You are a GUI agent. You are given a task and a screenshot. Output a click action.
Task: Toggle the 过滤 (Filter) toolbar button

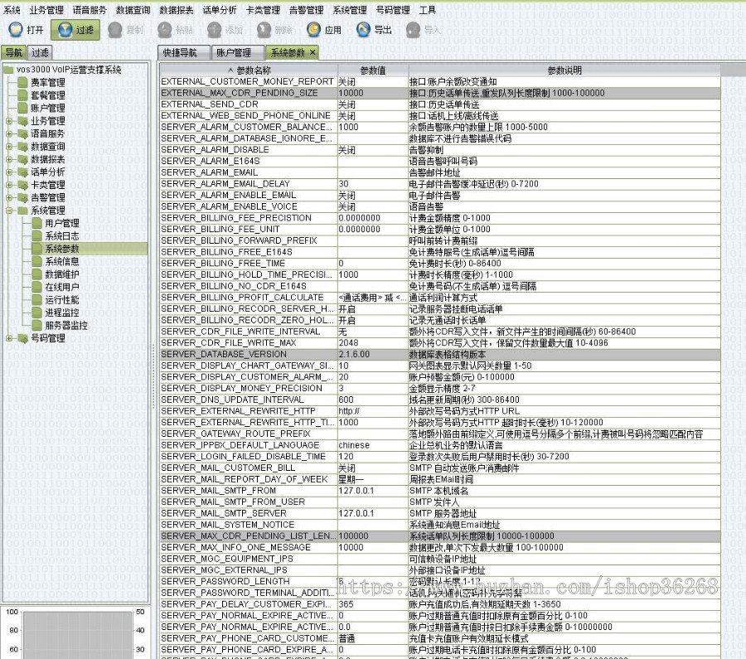(x=75, y=30)
